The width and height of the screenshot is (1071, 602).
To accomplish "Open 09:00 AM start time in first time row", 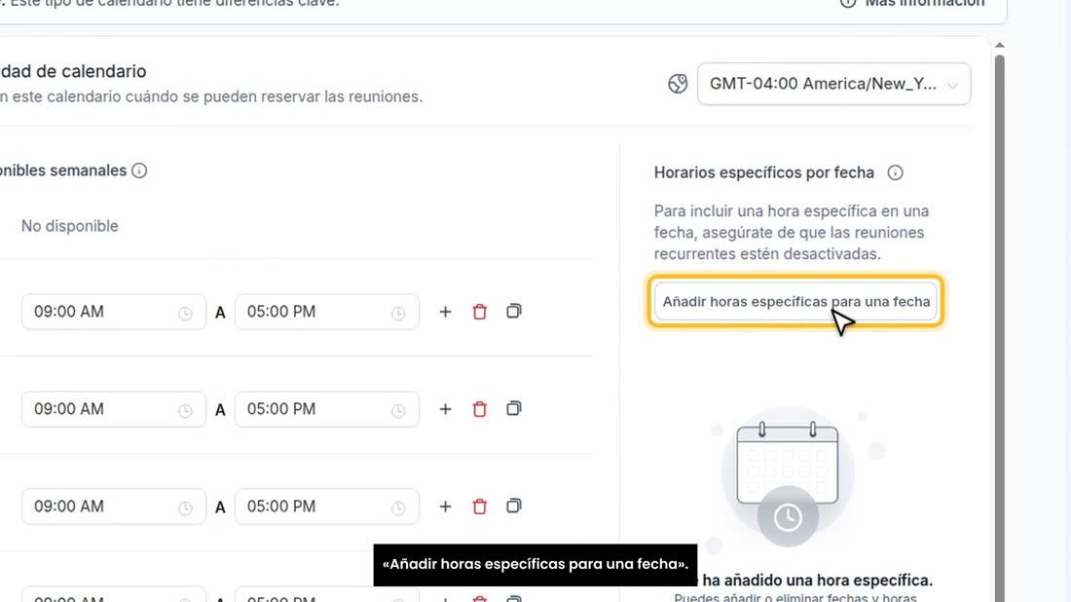I will click(113, 312).
